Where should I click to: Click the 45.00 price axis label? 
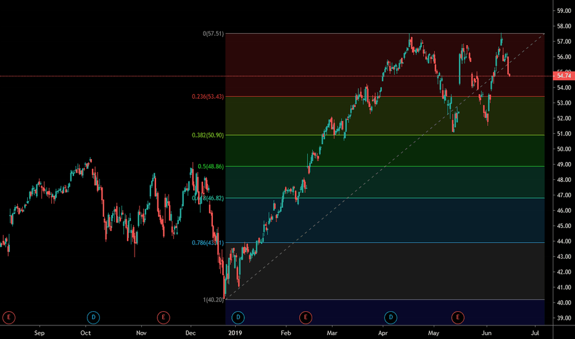pyautogui.click(x=564, y=226)
